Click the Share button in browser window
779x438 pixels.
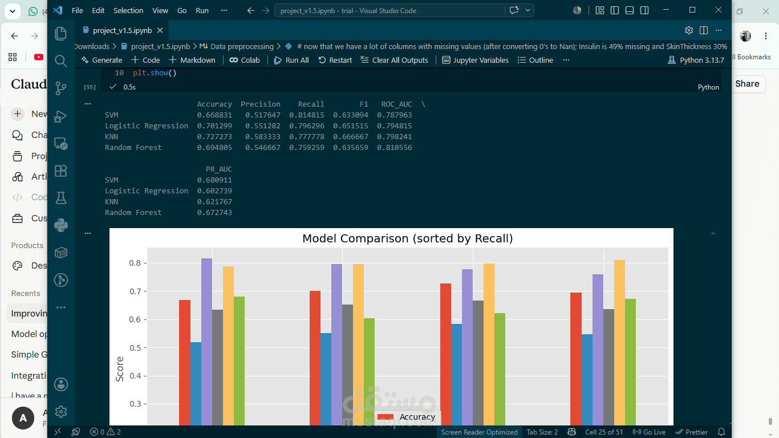(747, 84)
